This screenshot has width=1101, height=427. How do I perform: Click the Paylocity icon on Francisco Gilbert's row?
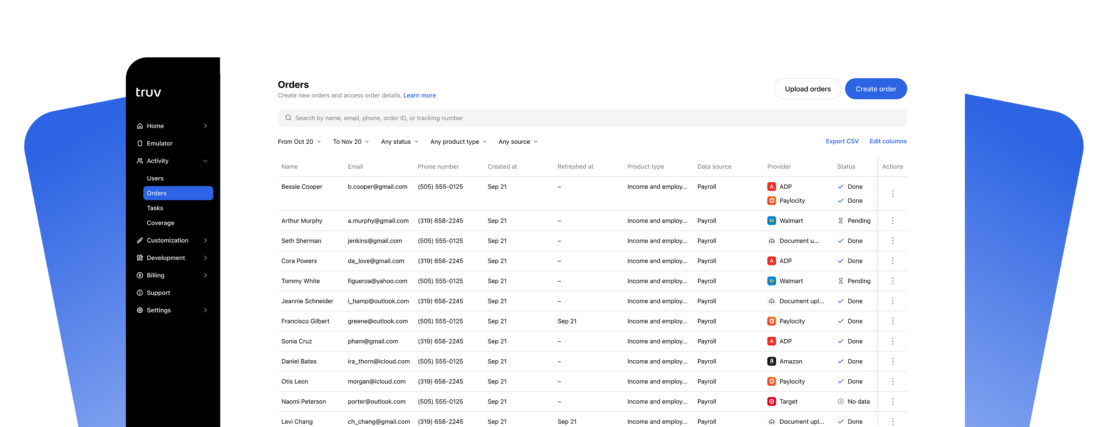772,321
